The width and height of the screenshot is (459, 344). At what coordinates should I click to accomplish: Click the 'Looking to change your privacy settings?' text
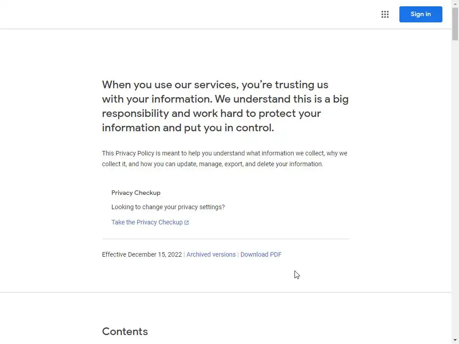168,207
